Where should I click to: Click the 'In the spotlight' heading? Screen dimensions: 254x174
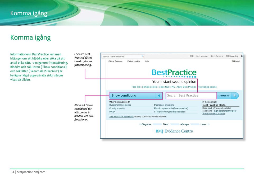[209, 102]
